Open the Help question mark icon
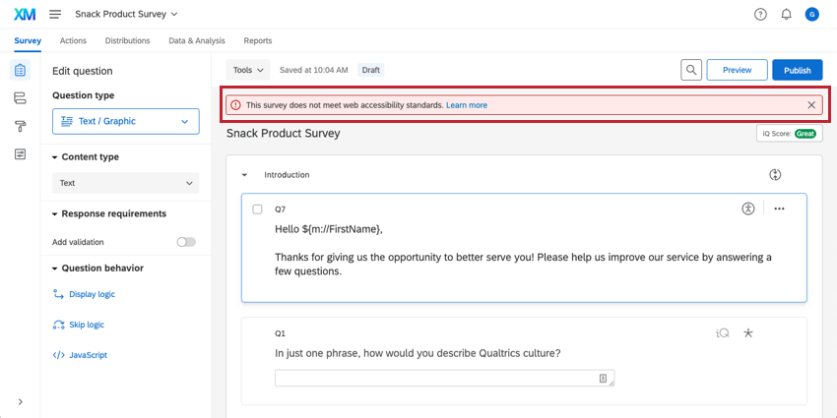Image resolution: width=837 pixels, height=418 pixels. click(x=760, y=15)
